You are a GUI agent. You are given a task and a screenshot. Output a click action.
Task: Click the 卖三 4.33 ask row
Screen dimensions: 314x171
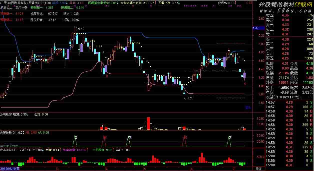(289, 25)
